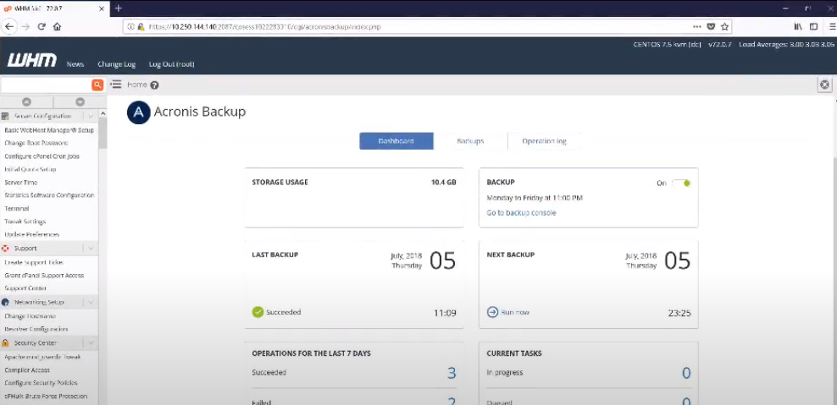The image size is (837, 405).
Task: Collapse the Networking Setup section chevron
Action: click(91, 302)
